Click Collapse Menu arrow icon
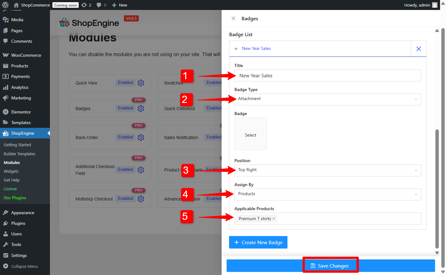The image size is (446, 275). coord(6,266)
